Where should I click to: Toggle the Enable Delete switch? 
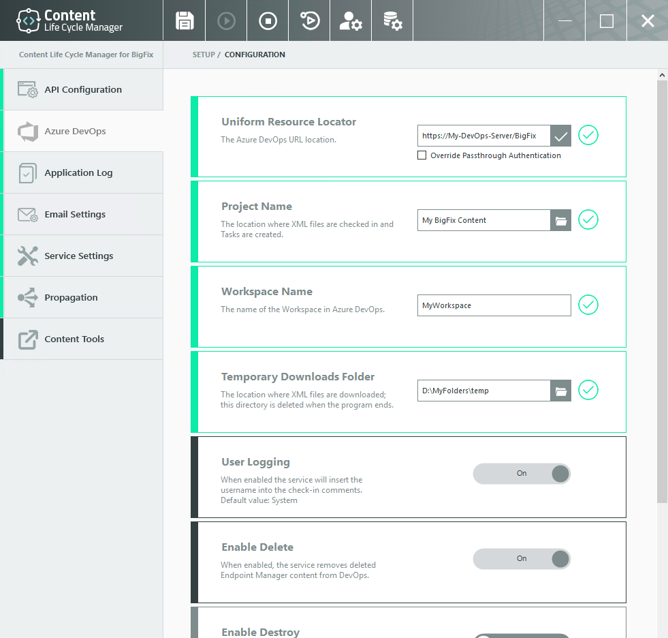click(x=522, y=559)
